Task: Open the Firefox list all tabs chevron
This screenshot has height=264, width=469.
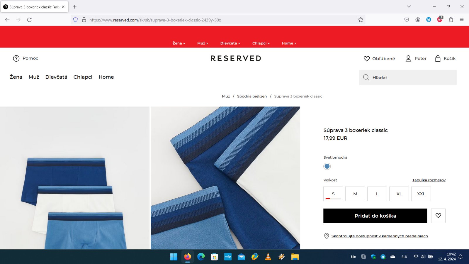Action: pyautogui.click(x=409, y=6)
